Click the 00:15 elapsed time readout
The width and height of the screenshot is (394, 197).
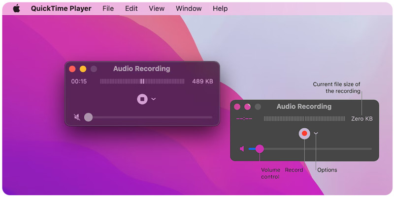[x=79, y=81]
